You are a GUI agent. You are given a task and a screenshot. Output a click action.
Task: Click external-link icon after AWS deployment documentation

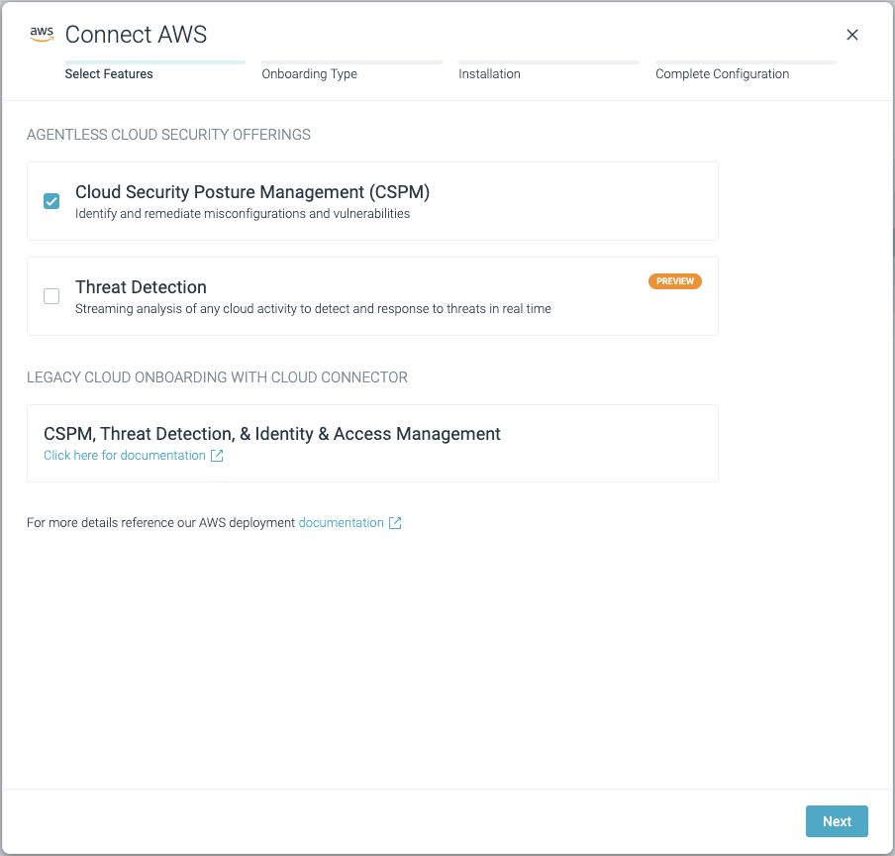pyautogui.click(x=395, y=522)
